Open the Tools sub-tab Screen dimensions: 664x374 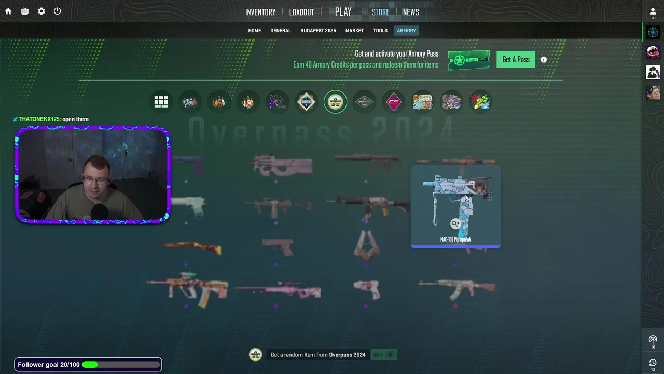(380, 31)
